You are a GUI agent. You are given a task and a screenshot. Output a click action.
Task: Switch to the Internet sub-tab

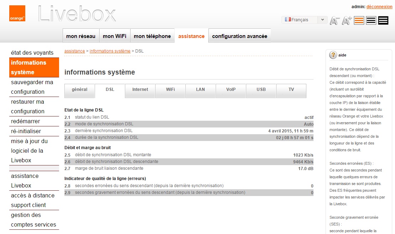click(140, 91)
